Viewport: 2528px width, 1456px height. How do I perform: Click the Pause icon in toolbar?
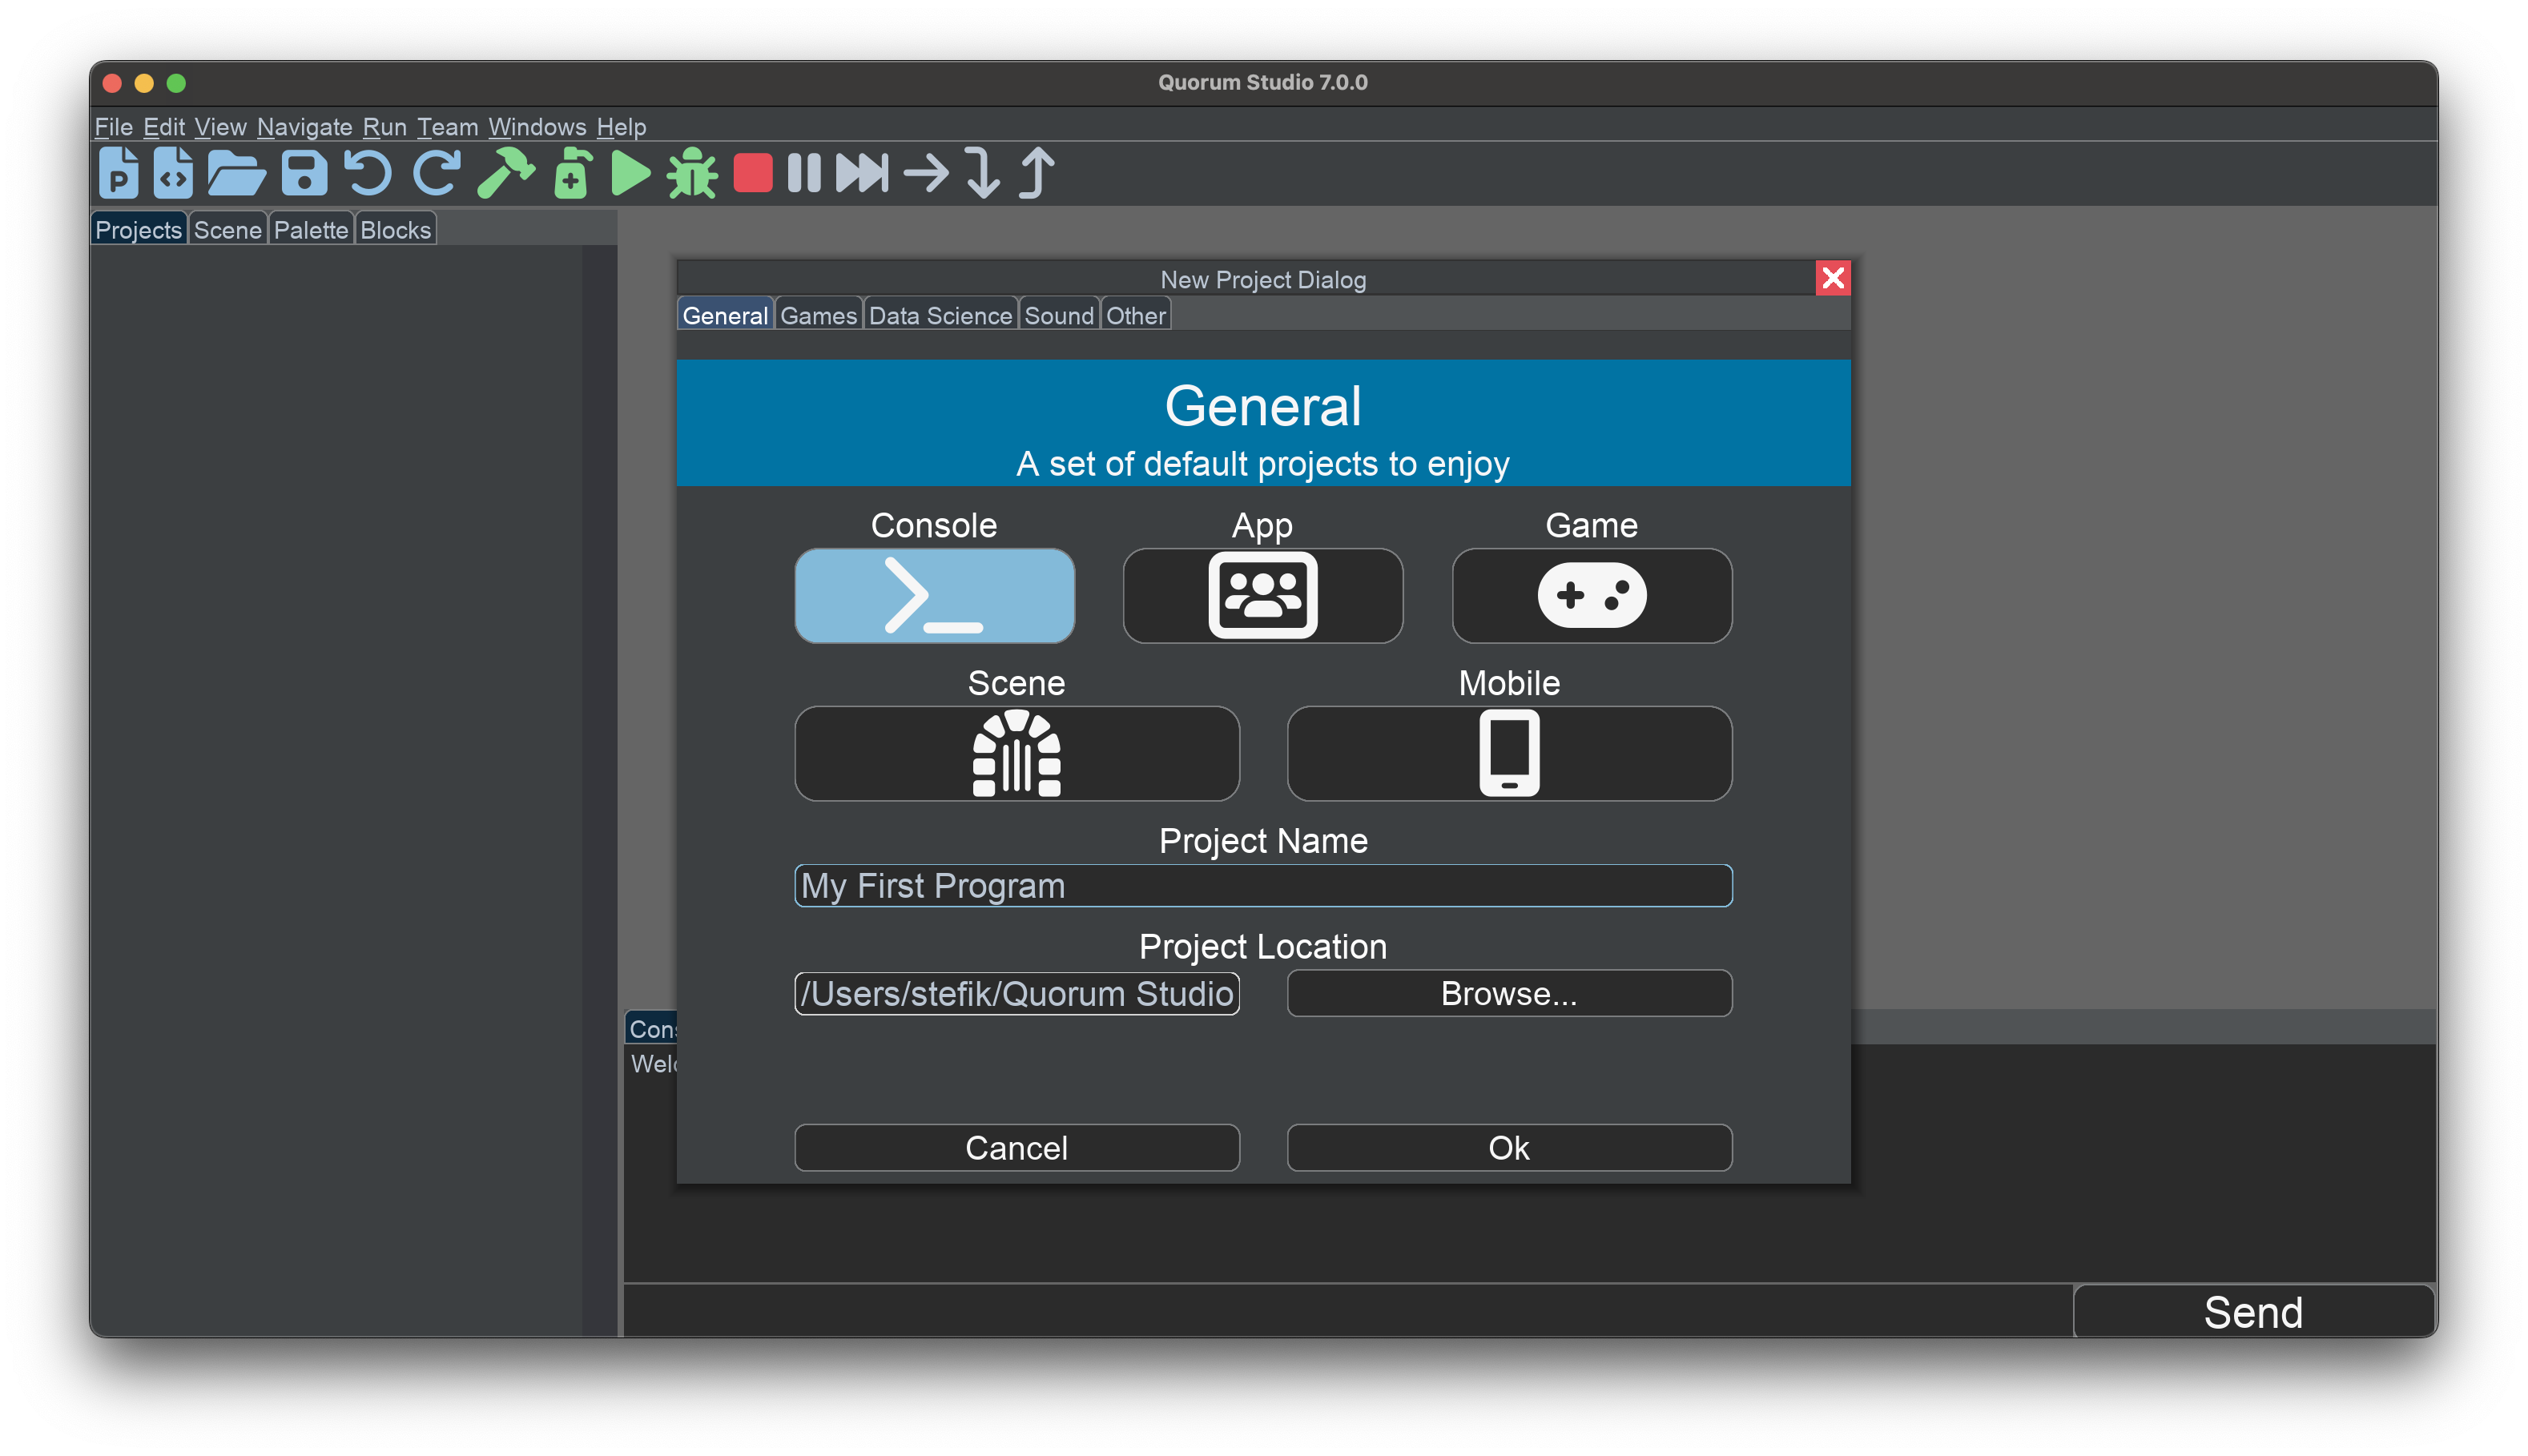click(804, 173)
